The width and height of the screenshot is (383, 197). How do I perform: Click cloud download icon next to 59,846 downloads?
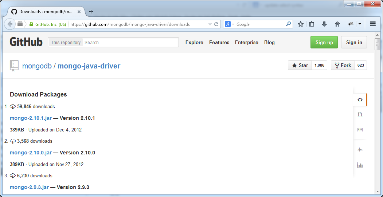pyautogui.click(x=13, y=107)
